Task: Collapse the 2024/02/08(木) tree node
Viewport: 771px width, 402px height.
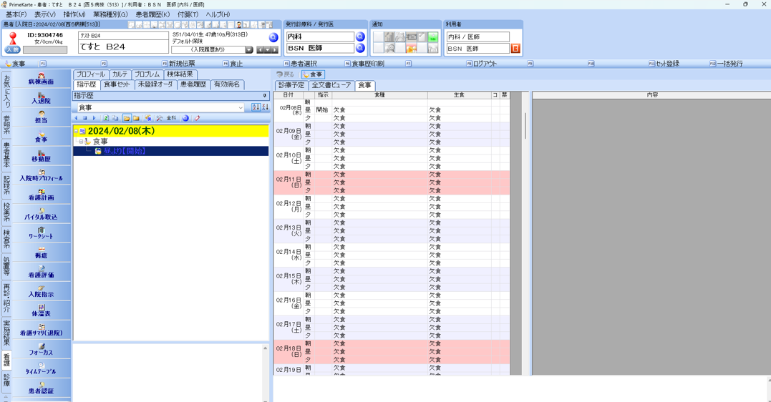Action: tap(76, 131)
